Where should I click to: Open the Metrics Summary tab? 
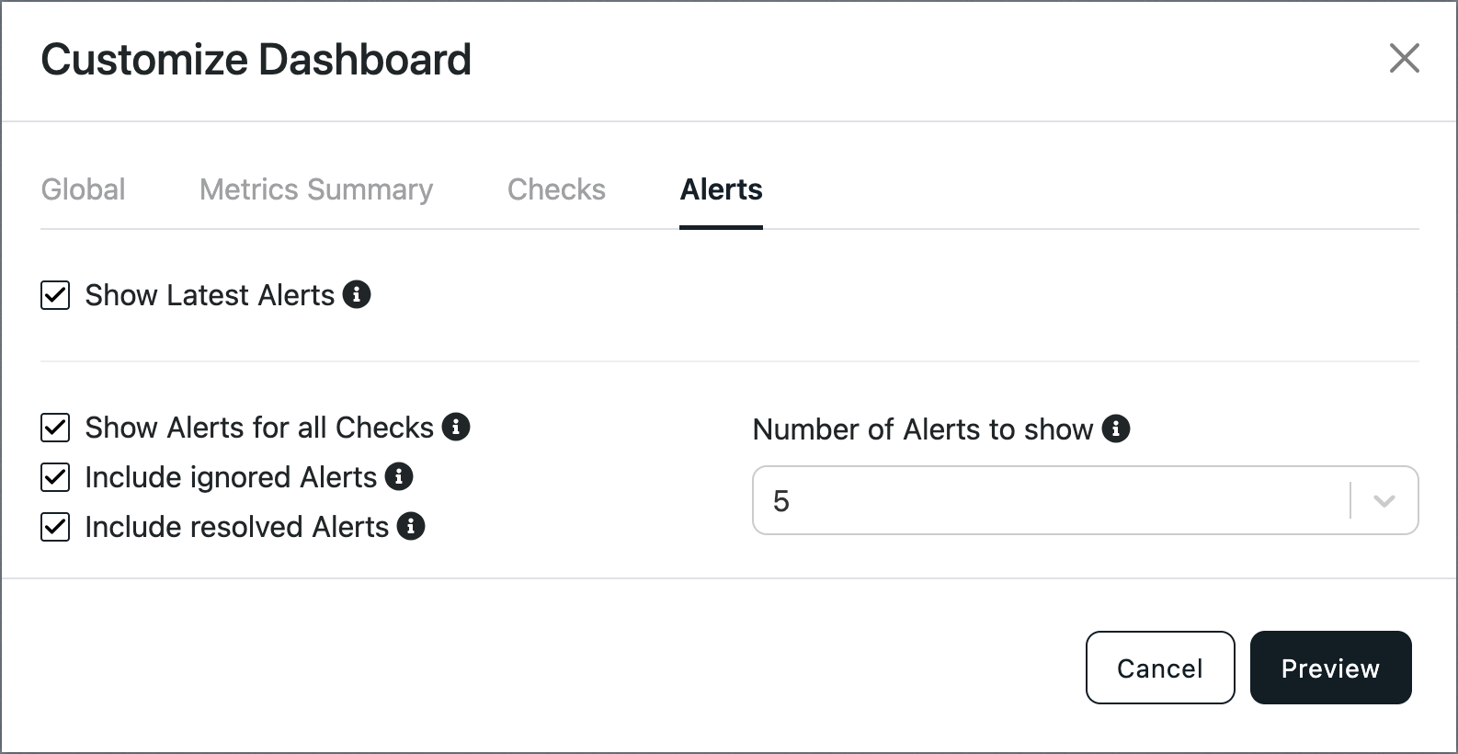click(x=316, y=189)
